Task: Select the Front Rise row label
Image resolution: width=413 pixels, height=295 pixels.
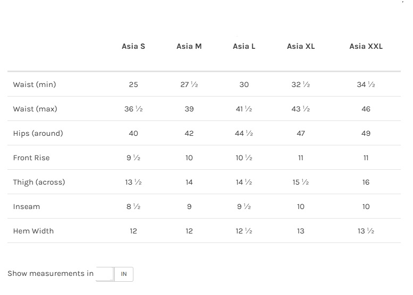Action: [x=31, y=158]
